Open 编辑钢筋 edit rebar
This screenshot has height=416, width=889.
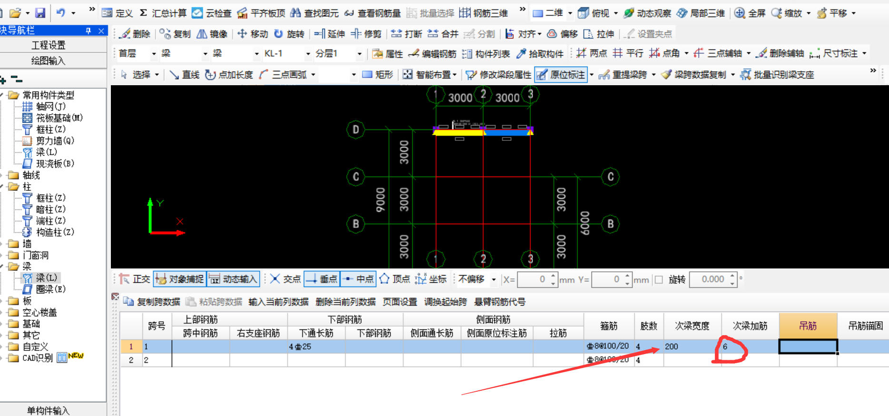click(432, 54)
